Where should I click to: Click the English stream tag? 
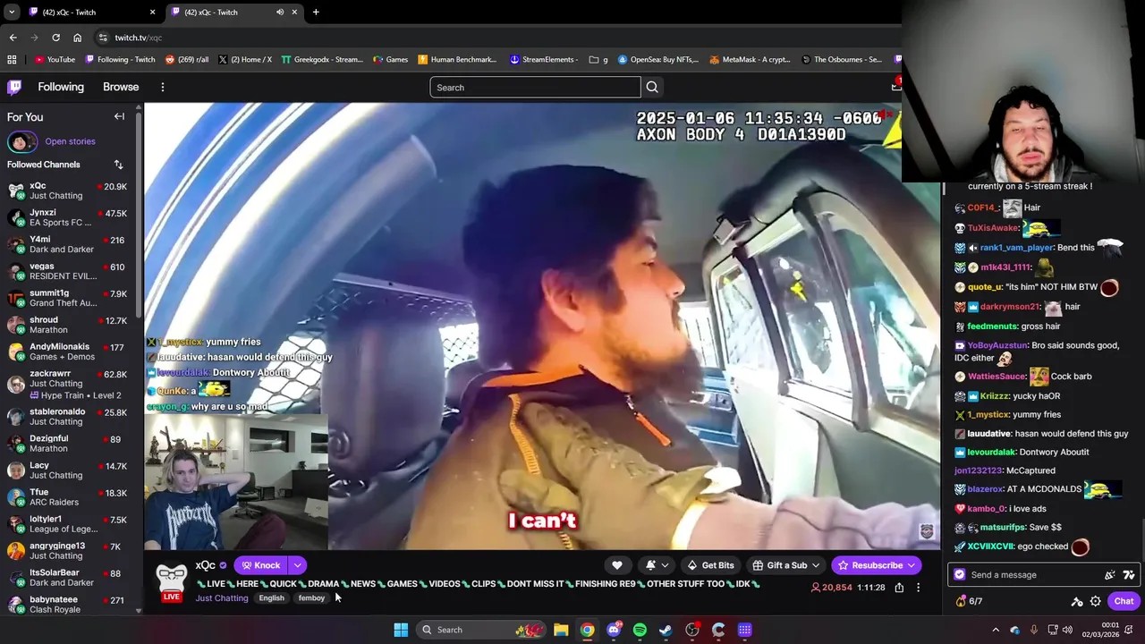[x=271, y=598]
